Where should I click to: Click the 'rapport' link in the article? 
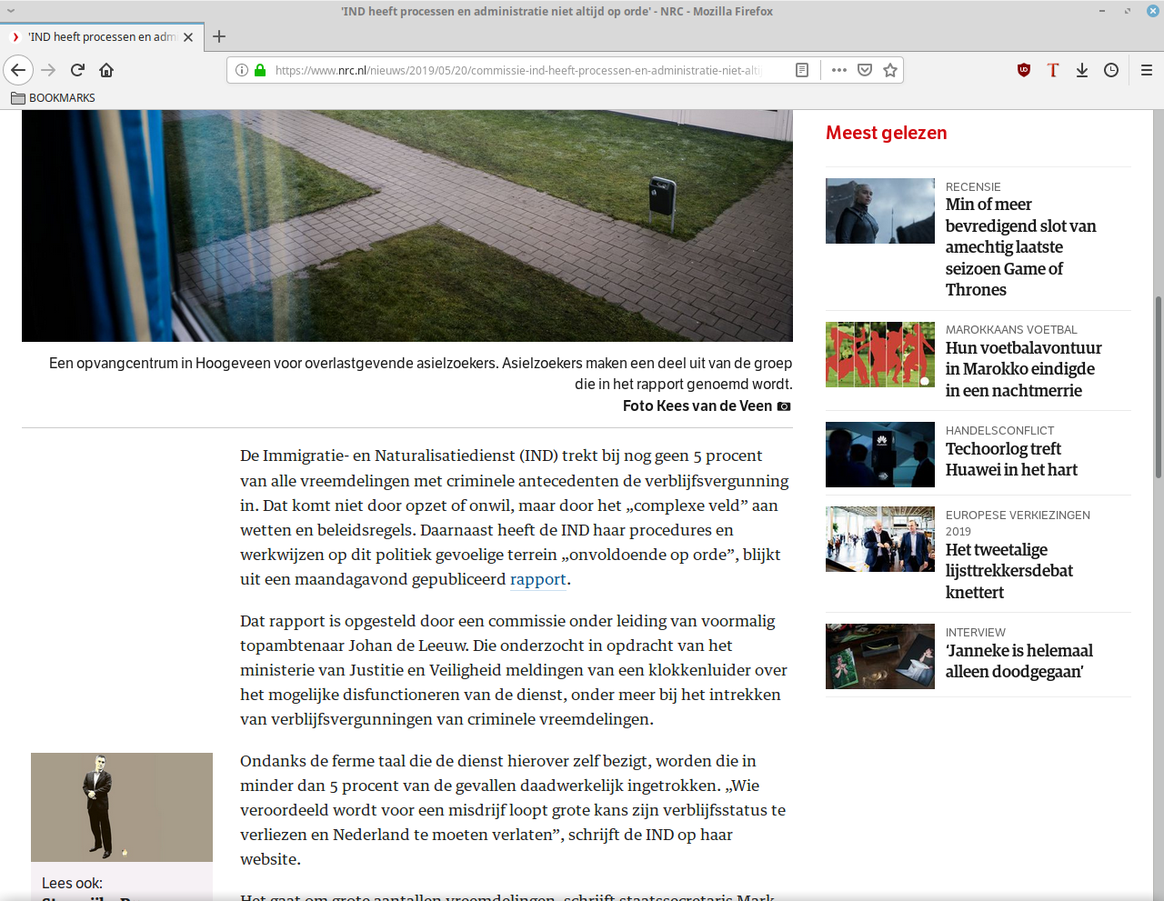pyautogui.click(x=538, y=579)
